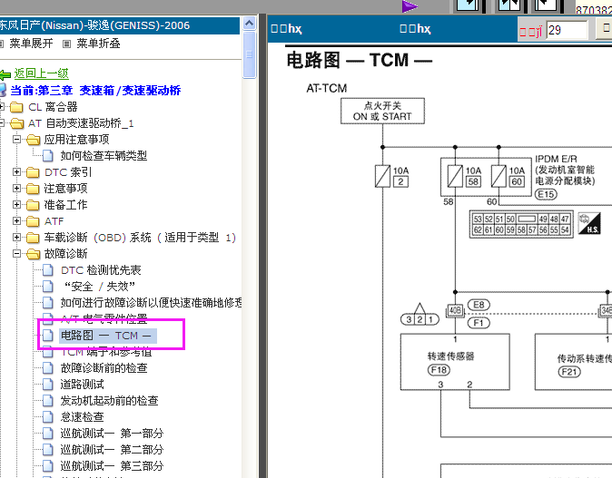The image size is (612, 478).
Task: Click the tree panel scroll-up arrow
Action: [x=249, y=24]
